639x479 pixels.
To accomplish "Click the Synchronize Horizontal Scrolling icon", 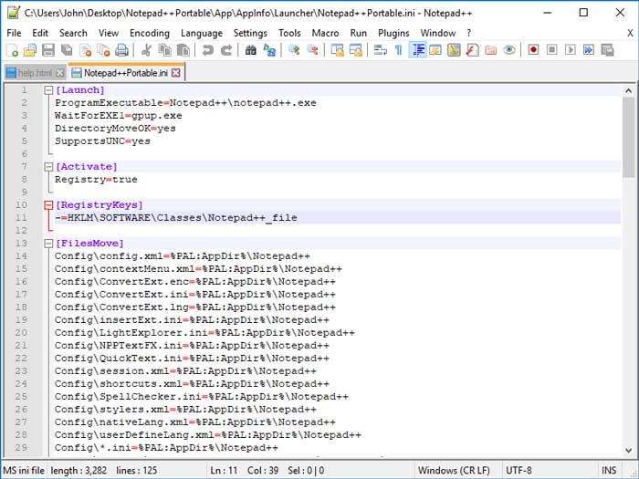I will coord(355,50).
